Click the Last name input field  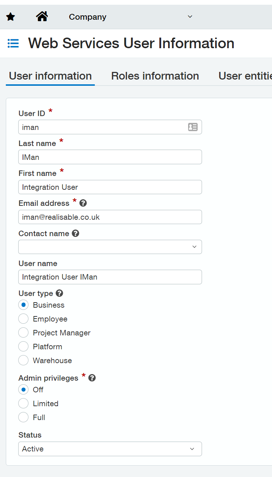click(x=110, y=157)
